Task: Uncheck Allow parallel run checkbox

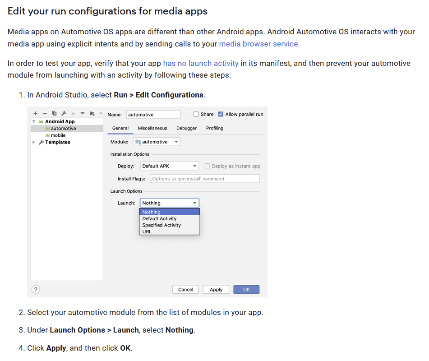Action: point(221,114)
